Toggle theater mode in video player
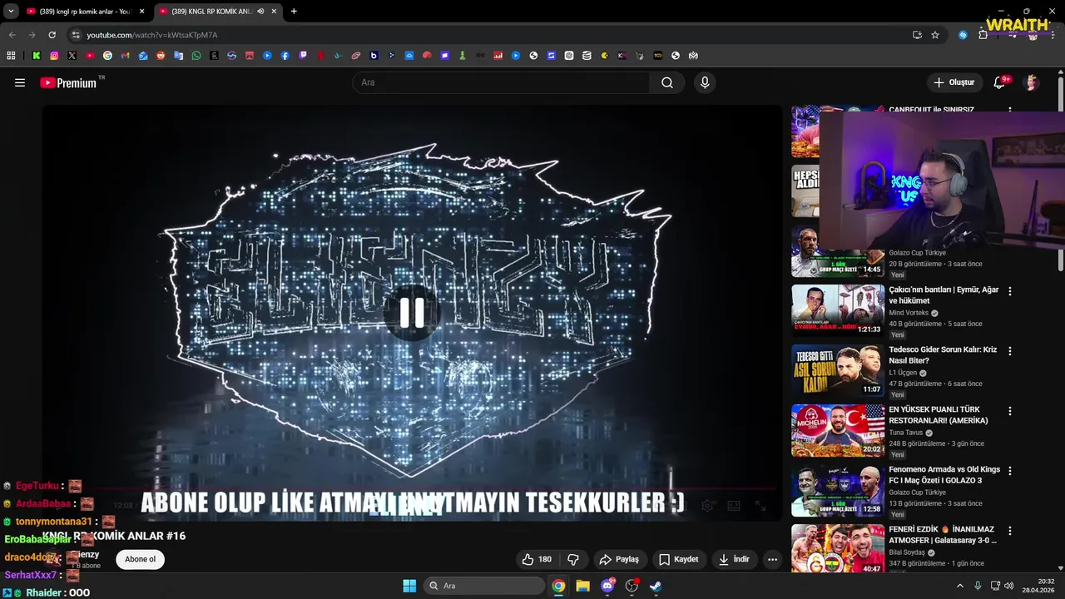 point(734,505)
